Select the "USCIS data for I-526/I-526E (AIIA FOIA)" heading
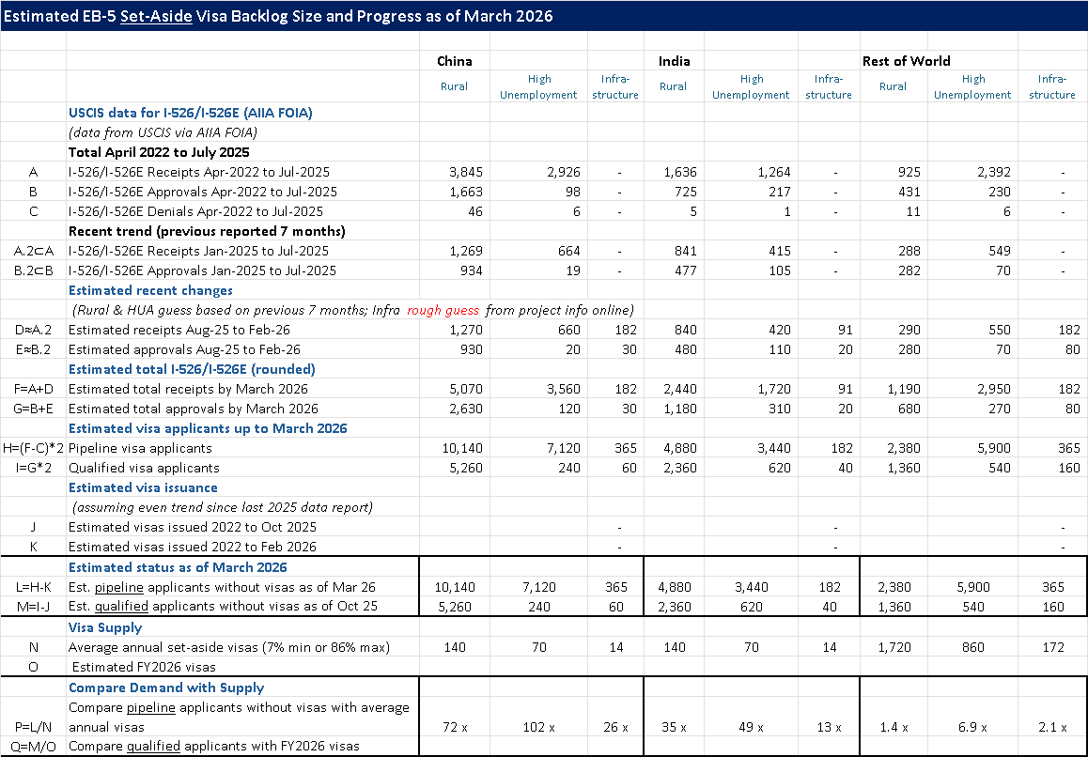1088x757 pixels. click(x=190, y=113)
